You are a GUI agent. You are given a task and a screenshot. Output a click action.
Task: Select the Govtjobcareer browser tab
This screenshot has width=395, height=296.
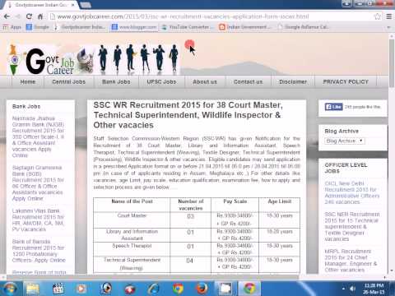(x=41, y=5)
